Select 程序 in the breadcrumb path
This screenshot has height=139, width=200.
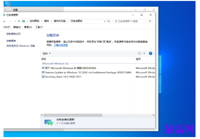click(46, 21)
